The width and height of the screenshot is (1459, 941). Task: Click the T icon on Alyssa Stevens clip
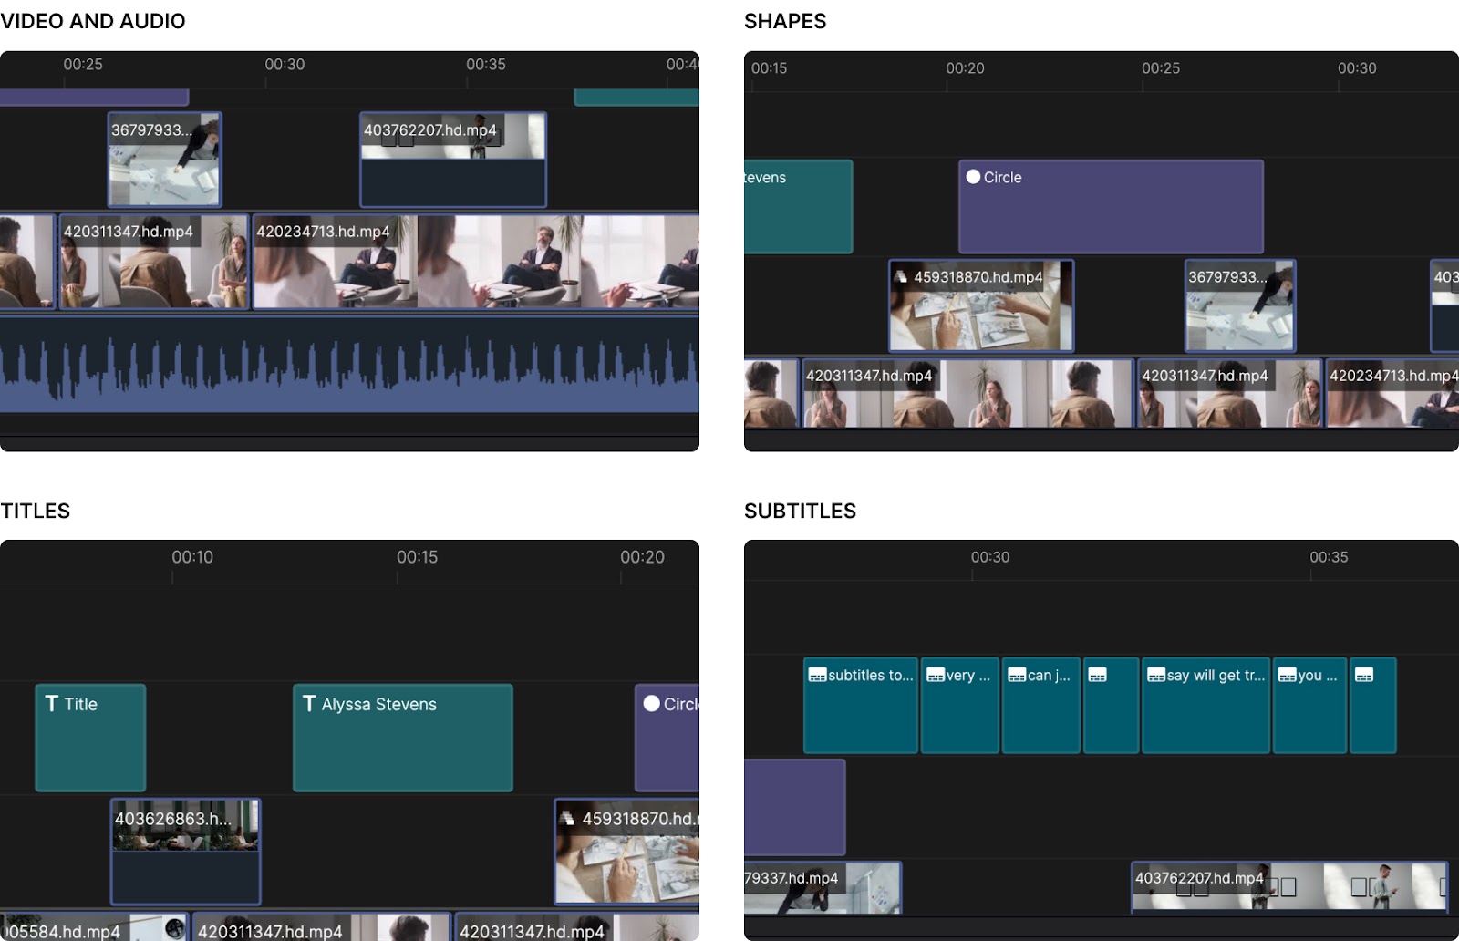(309, 704)
